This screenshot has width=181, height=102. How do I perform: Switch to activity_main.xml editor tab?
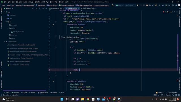coord(57,8)
